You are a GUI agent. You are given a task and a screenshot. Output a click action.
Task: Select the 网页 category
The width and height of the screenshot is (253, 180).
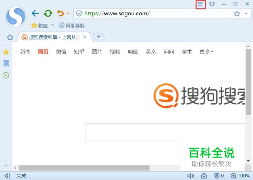point(43,52)
